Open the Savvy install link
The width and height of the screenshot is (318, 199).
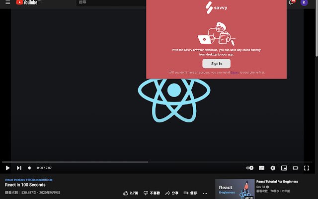[235, 73]
